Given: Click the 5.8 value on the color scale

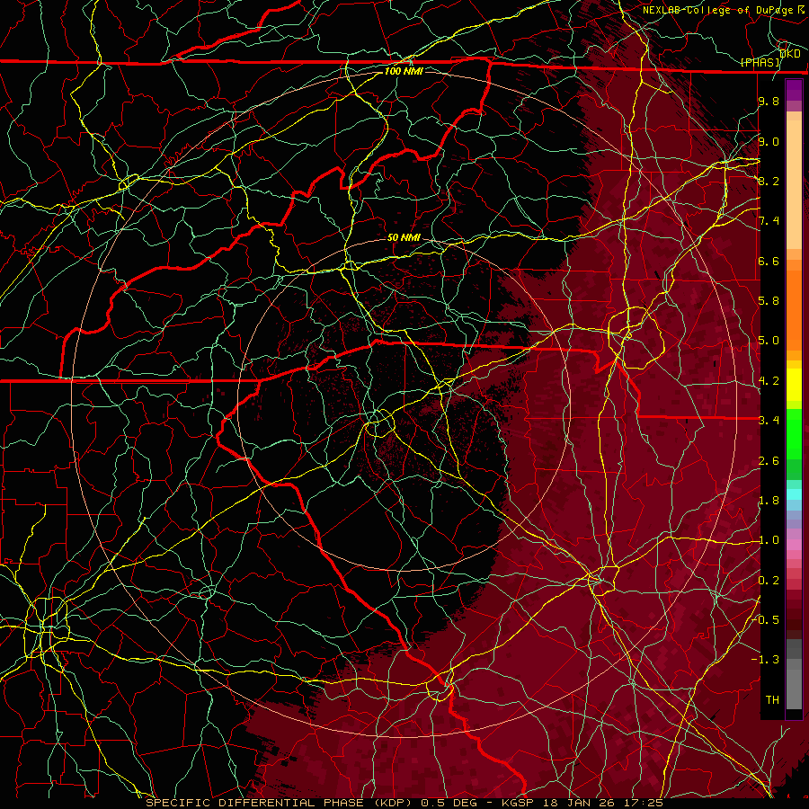Looking at the screenshot, I should [x=769, y=301].
